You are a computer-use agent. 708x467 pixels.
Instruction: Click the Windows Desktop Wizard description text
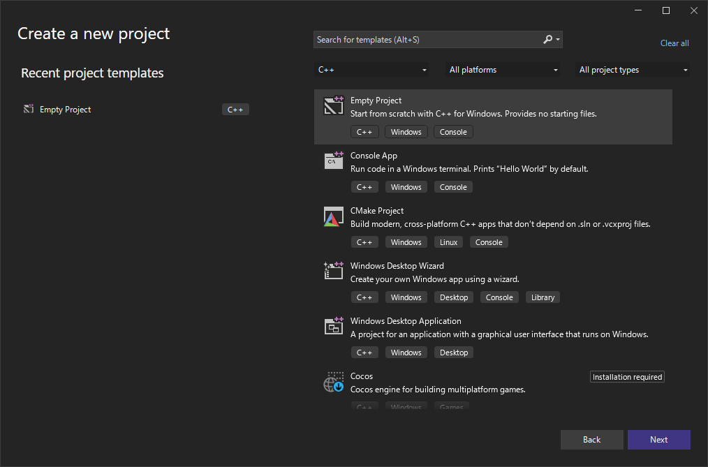434,279
